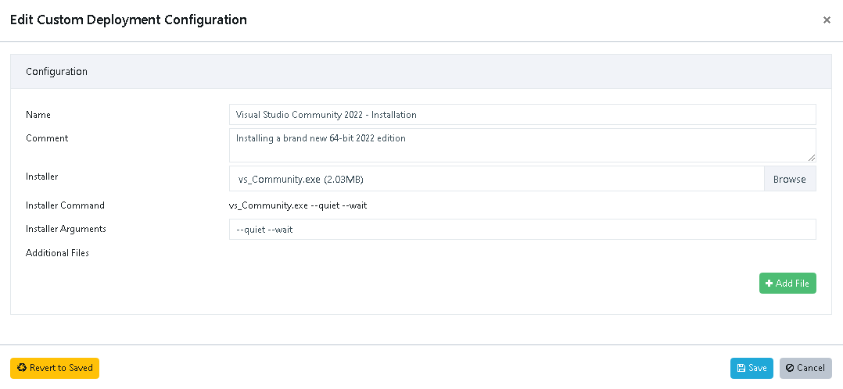Click the Name label
Viewport: 843px width, 389px height.
[38, 115]
